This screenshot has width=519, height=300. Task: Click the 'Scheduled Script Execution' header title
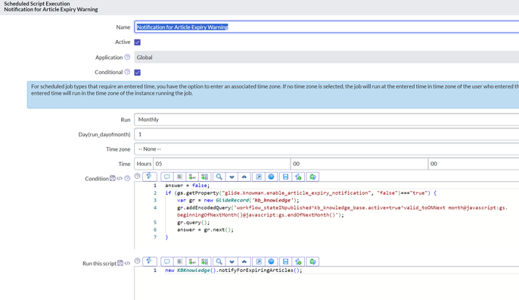click(37, 4)
